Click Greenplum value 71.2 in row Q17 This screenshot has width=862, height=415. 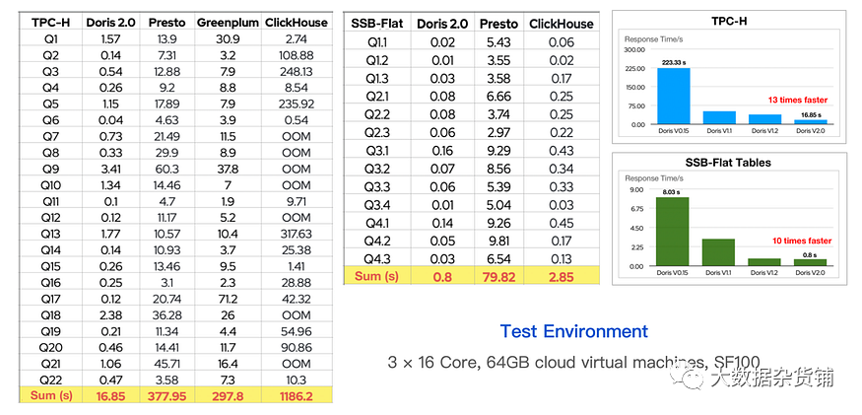(228, 299)
